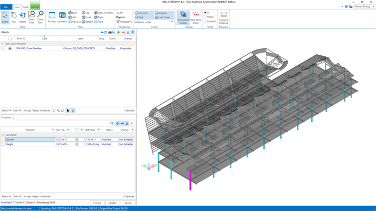Click Steel Deck Detail icon

point(196,18)
